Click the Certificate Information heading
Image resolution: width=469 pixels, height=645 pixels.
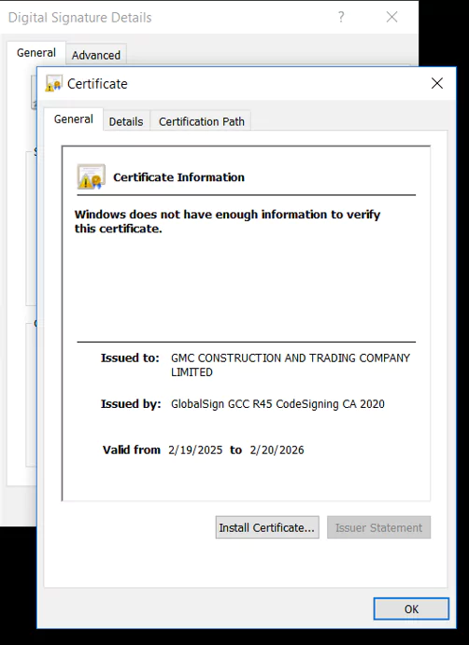pyautogui.click(x=178, y=177)
